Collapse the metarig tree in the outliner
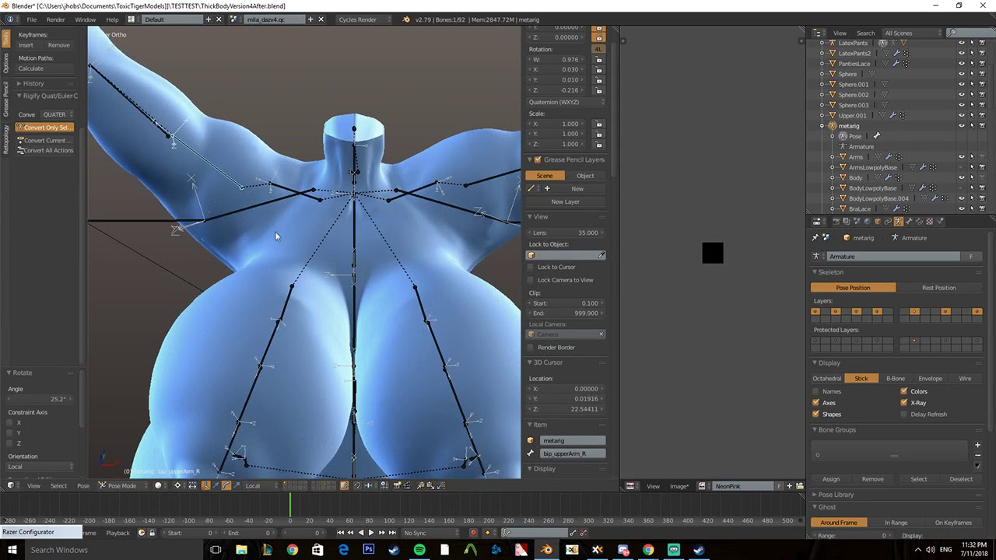The image size is (996, 560). point(822,126)
